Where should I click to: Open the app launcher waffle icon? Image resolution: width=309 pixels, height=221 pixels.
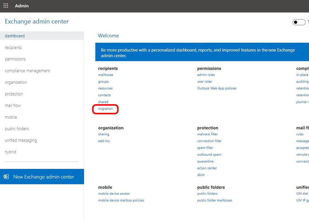[6, 6]
